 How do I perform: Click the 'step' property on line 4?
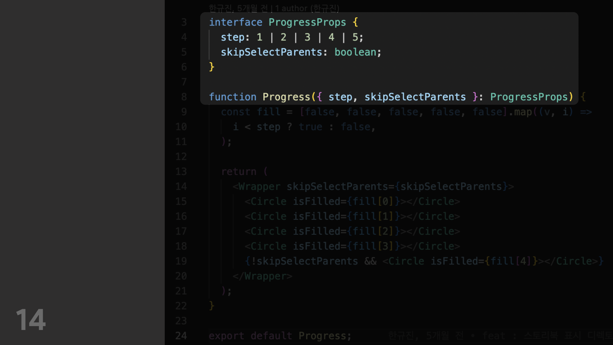coord(232,37)
